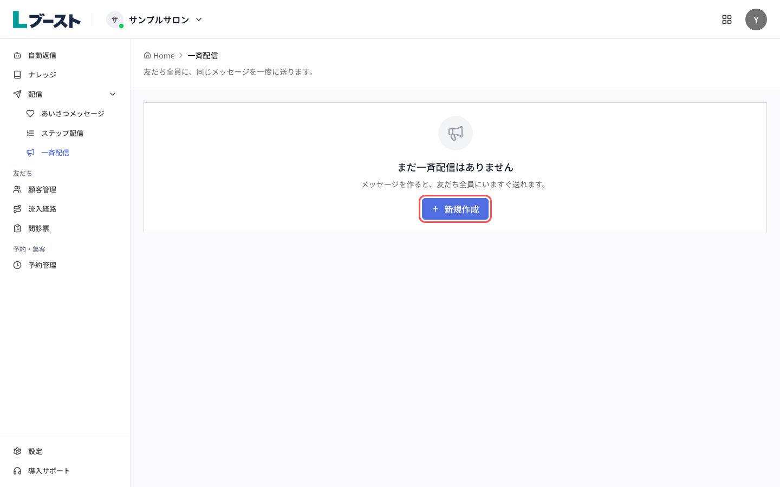Open 顧客管理 in the sidebar

tap(65, 189)
